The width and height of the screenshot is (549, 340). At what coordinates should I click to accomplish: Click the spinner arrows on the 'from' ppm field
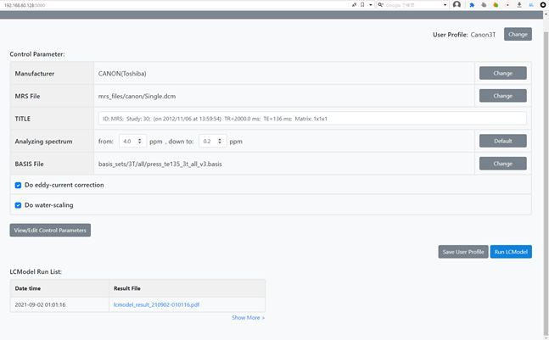pos(140,141)
